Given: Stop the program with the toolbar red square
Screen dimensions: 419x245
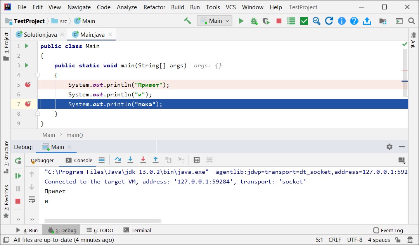Looking at the screenshot, I should click(x=279, y=21).
